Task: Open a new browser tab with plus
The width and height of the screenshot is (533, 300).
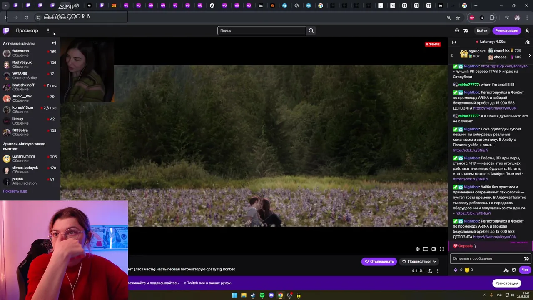Action: tap(476, 6)
